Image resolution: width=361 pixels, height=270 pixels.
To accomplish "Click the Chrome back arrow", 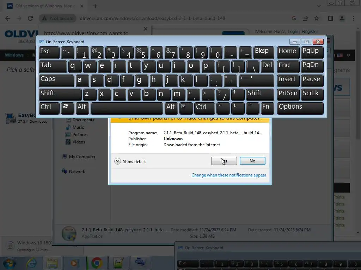I will point(8,18).
